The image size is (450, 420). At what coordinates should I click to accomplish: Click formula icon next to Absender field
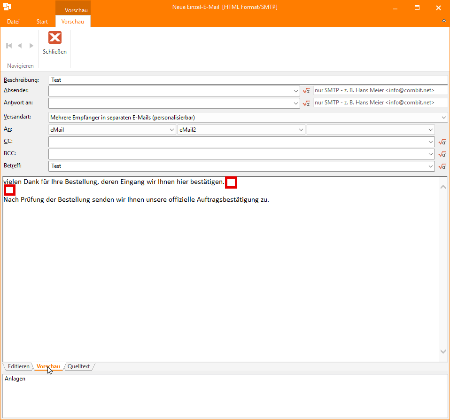coord(307,91)
